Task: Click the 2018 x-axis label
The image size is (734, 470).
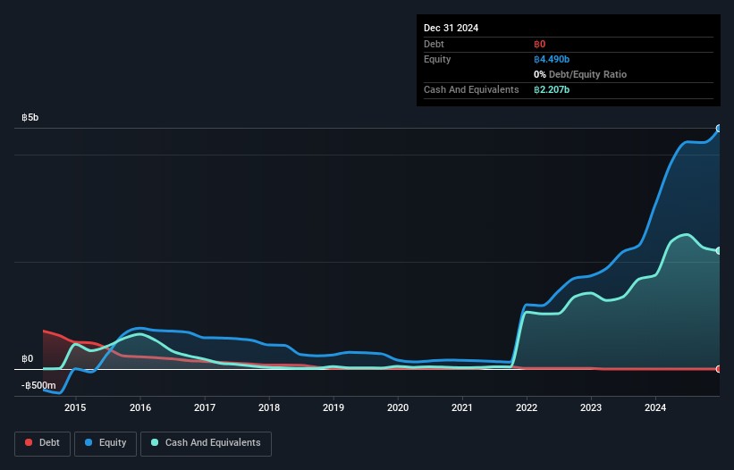Action: (269, 408)
